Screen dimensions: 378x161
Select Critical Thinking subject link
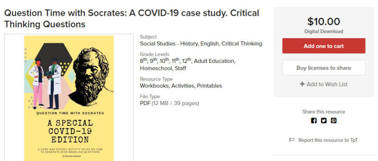tap(241, 44)
